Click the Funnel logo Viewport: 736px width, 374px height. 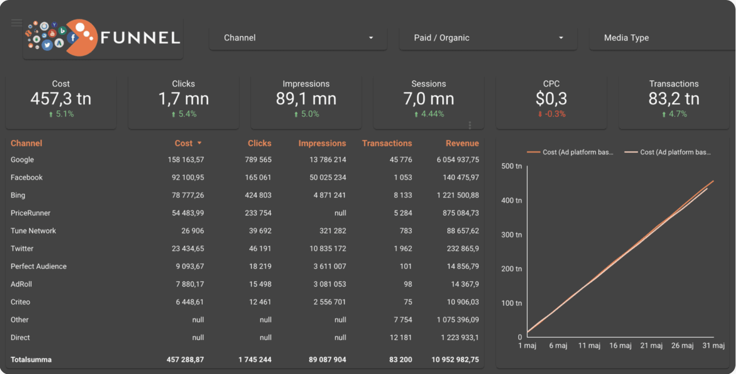103,38
